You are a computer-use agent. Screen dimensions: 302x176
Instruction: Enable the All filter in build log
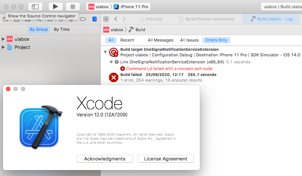(x=111, y=40)
